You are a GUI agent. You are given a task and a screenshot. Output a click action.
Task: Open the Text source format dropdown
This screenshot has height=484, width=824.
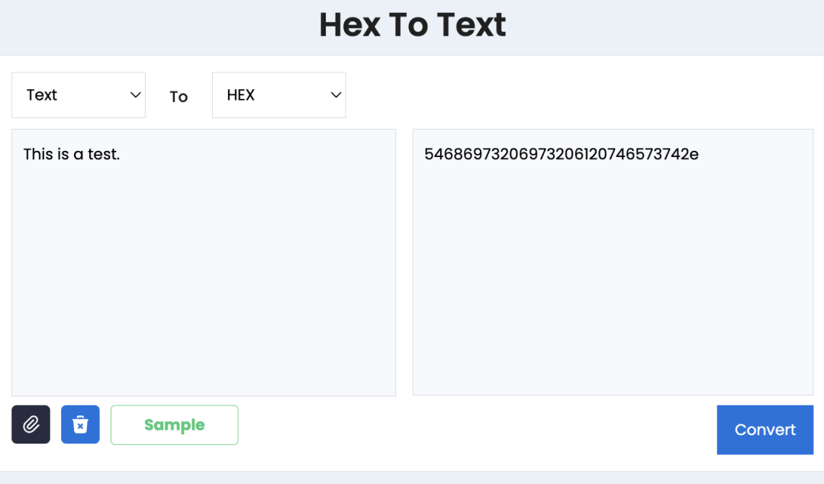coord(79,95)
